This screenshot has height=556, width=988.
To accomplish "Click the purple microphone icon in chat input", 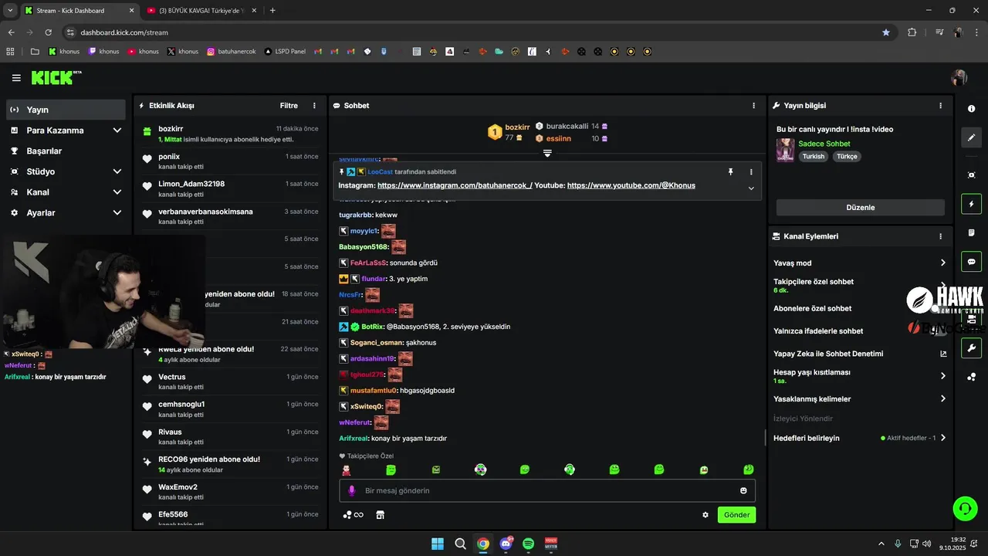I will pyautogui.click(x=352, y=490).
